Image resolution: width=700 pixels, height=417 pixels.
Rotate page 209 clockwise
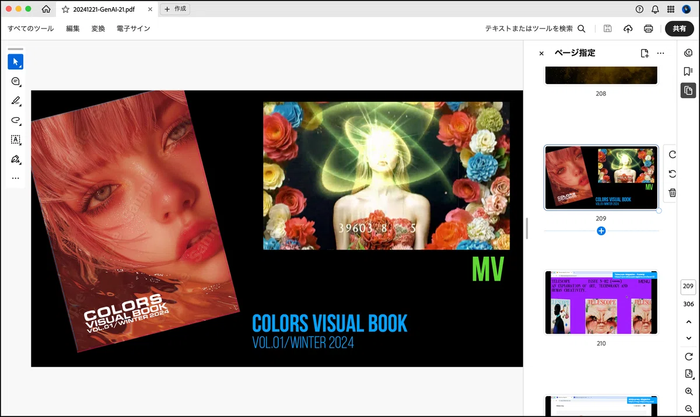point(672,155)
